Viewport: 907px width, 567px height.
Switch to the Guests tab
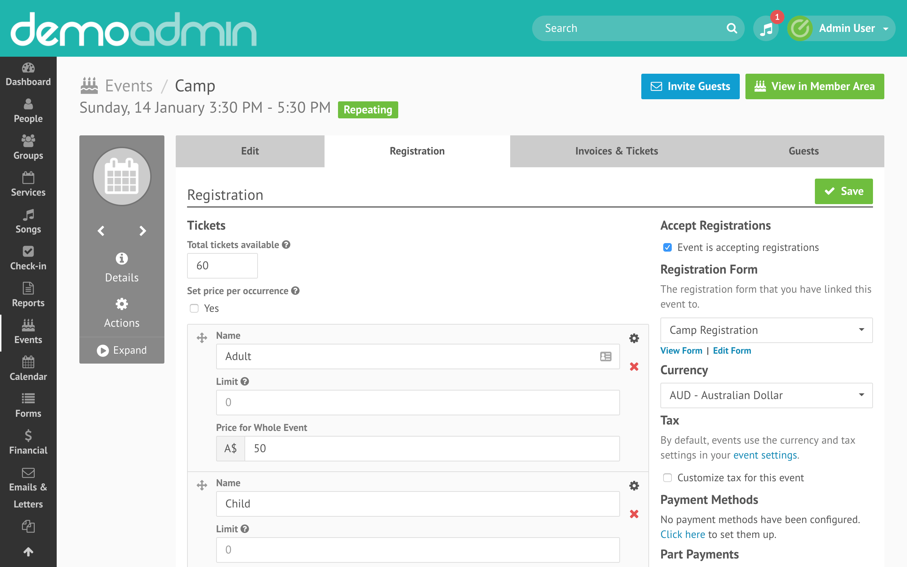[803, 151]
